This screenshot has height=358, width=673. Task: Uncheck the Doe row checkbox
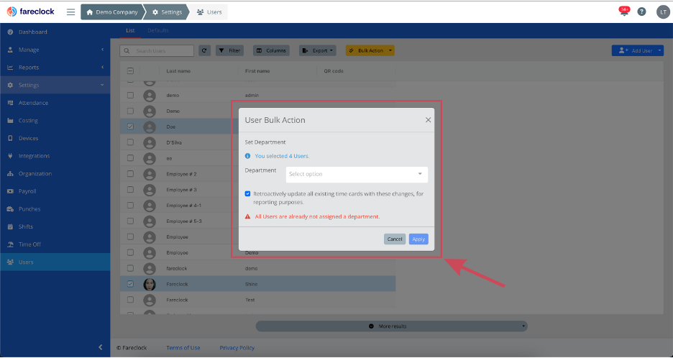point(130,127)
